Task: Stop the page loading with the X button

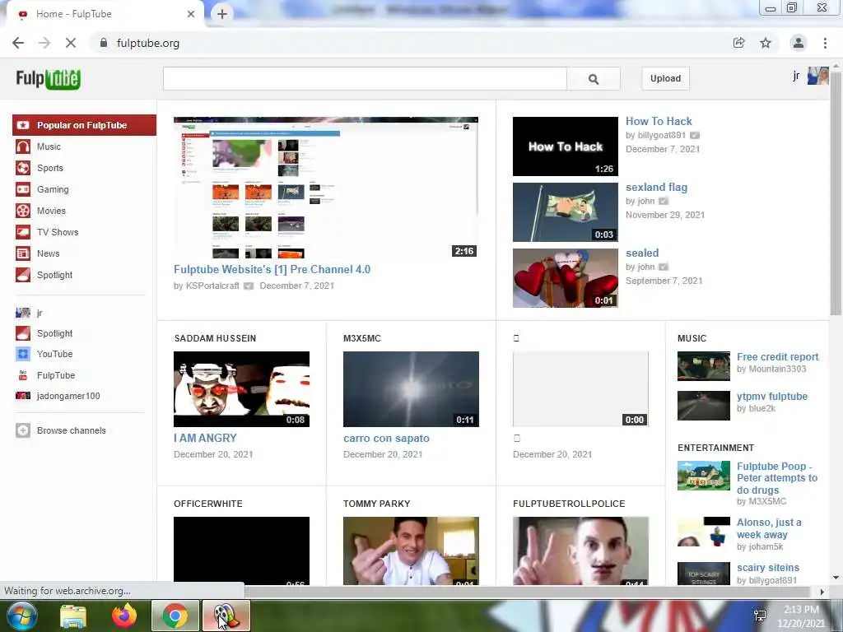Action: click(x=71, y=43)
